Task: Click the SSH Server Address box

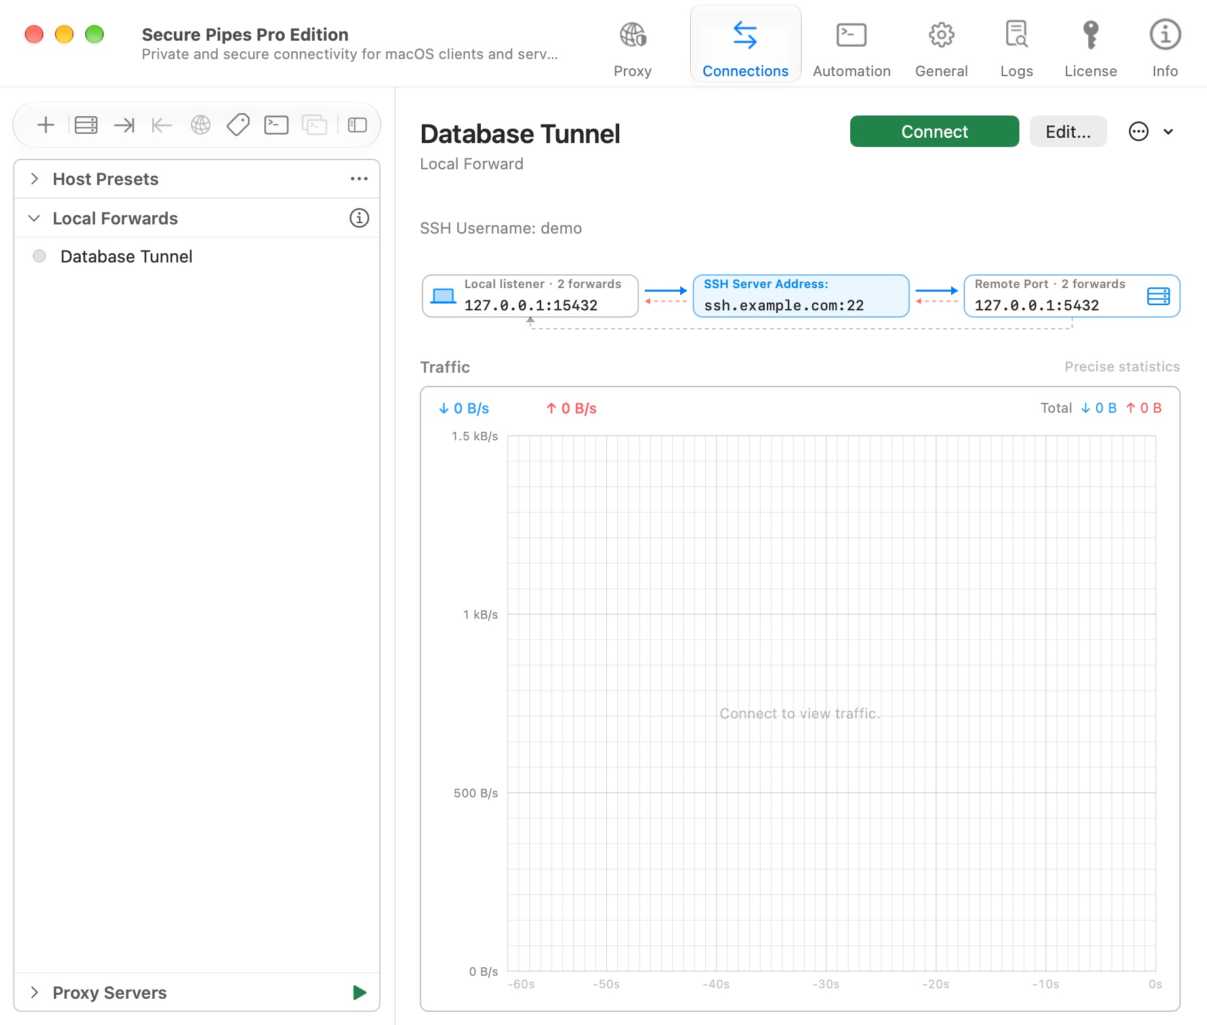Action: pyautogui.click(x=801, y=296)
